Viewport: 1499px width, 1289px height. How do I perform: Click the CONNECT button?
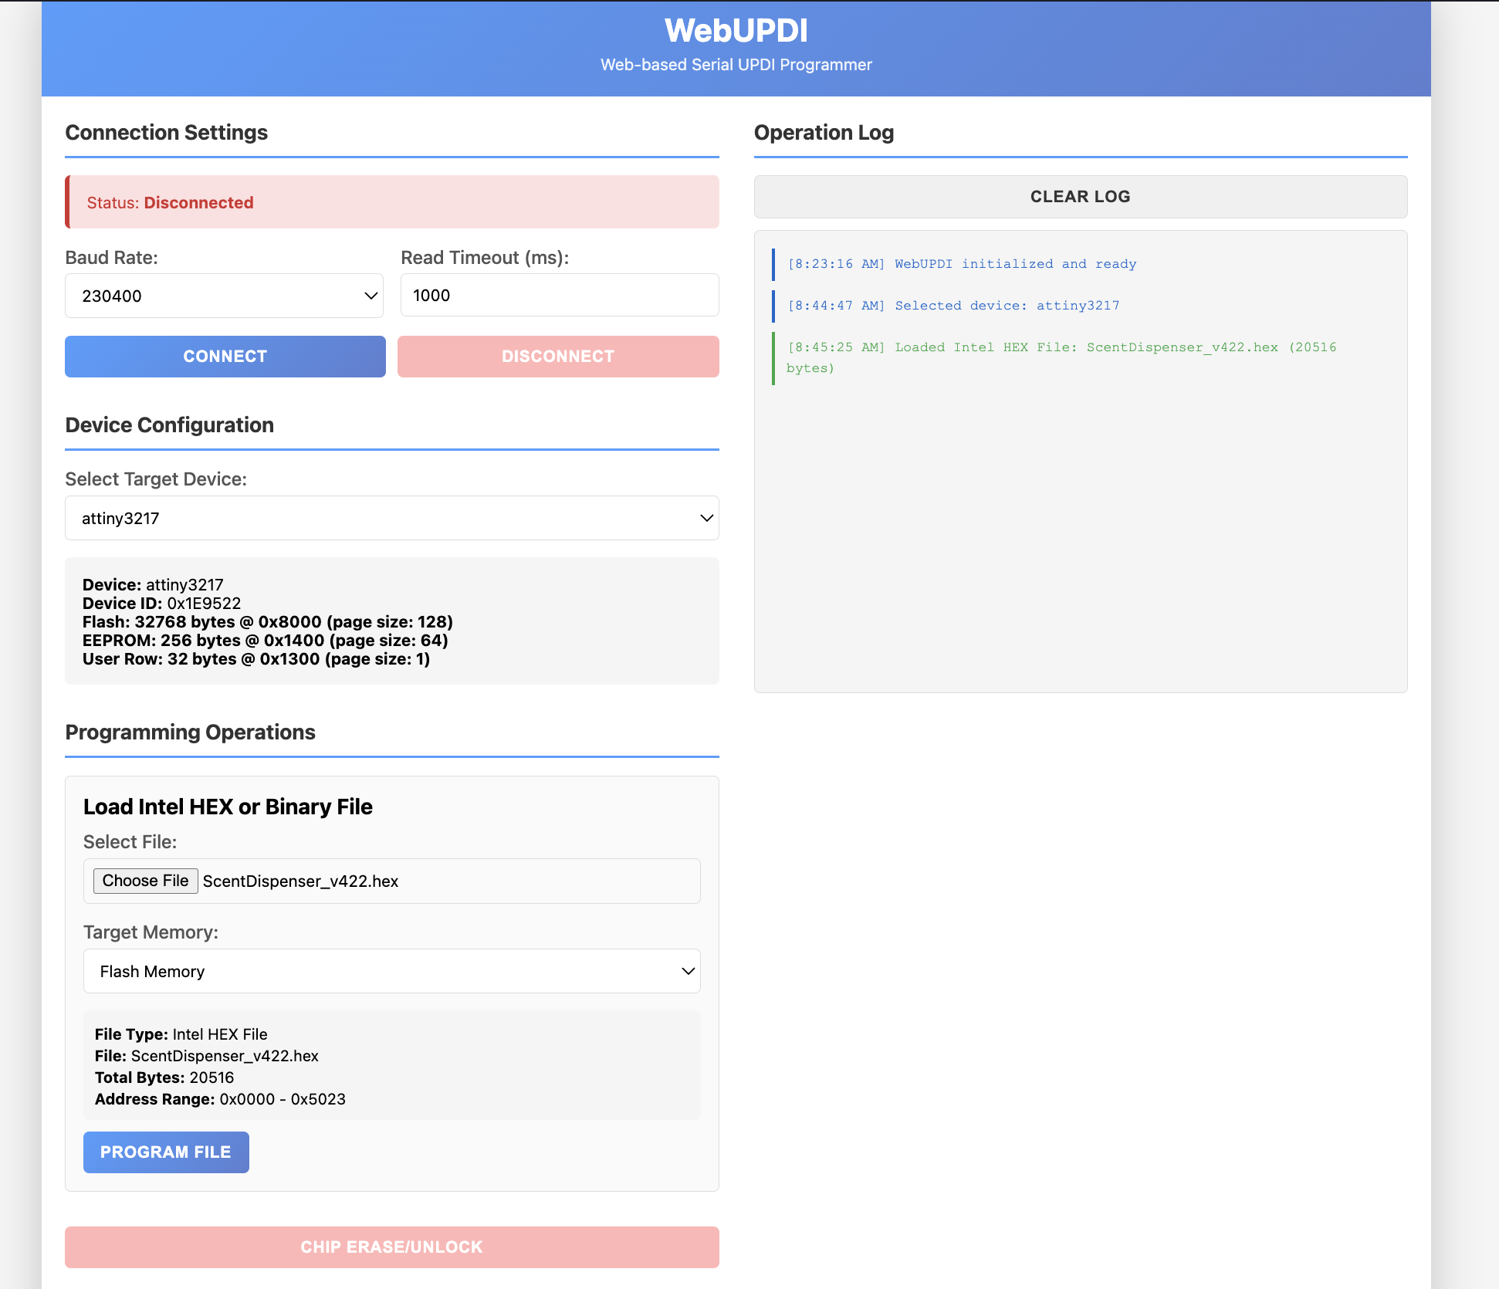click(x=225, y=357)
